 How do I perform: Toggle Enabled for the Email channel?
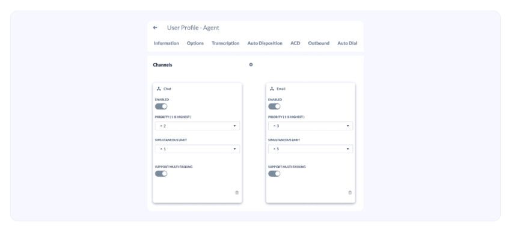[274, 106]
